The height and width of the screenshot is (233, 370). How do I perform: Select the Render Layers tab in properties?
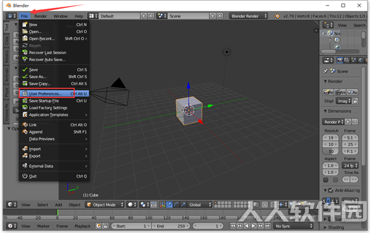coord(347,60)
